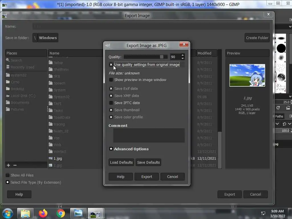Viewport: 292px width, 219px height.
Task: Enable Show preview in image window
Action: [111, 80]
